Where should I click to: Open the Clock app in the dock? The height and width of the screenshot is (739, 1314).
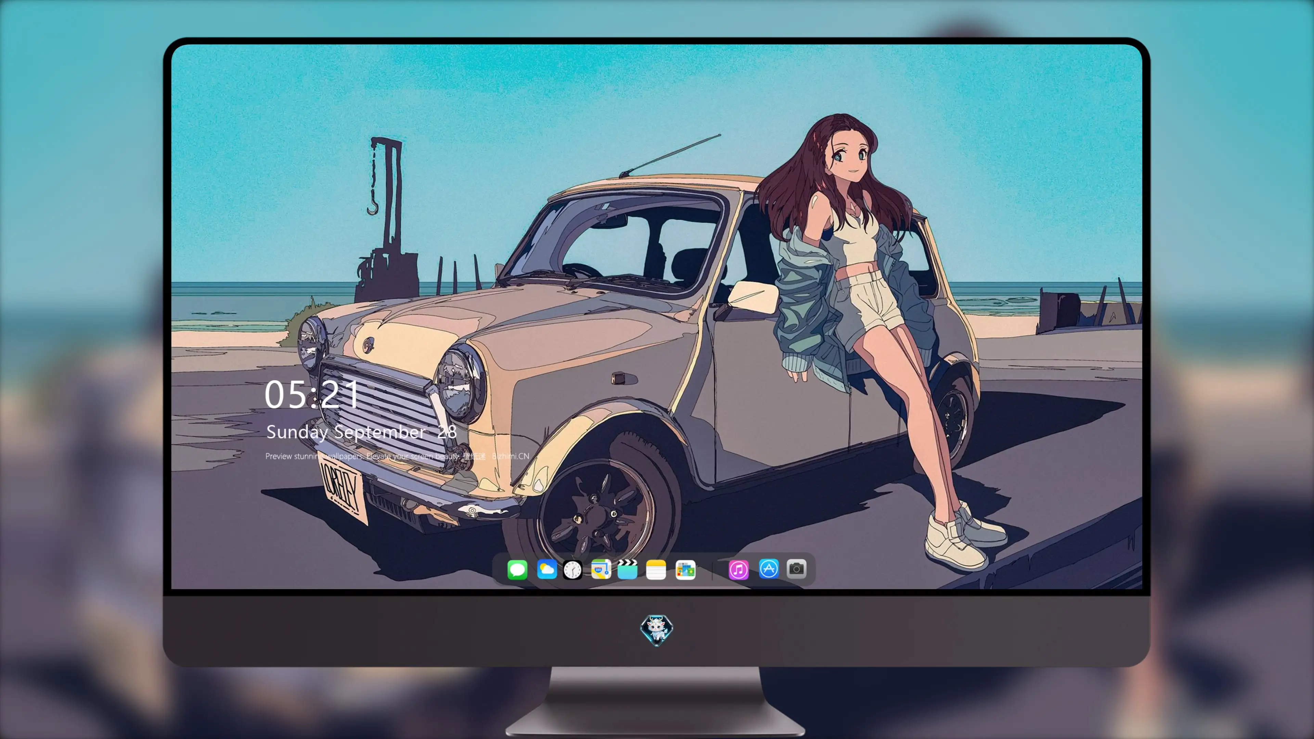pyautogui.click(x=572, y=569)
